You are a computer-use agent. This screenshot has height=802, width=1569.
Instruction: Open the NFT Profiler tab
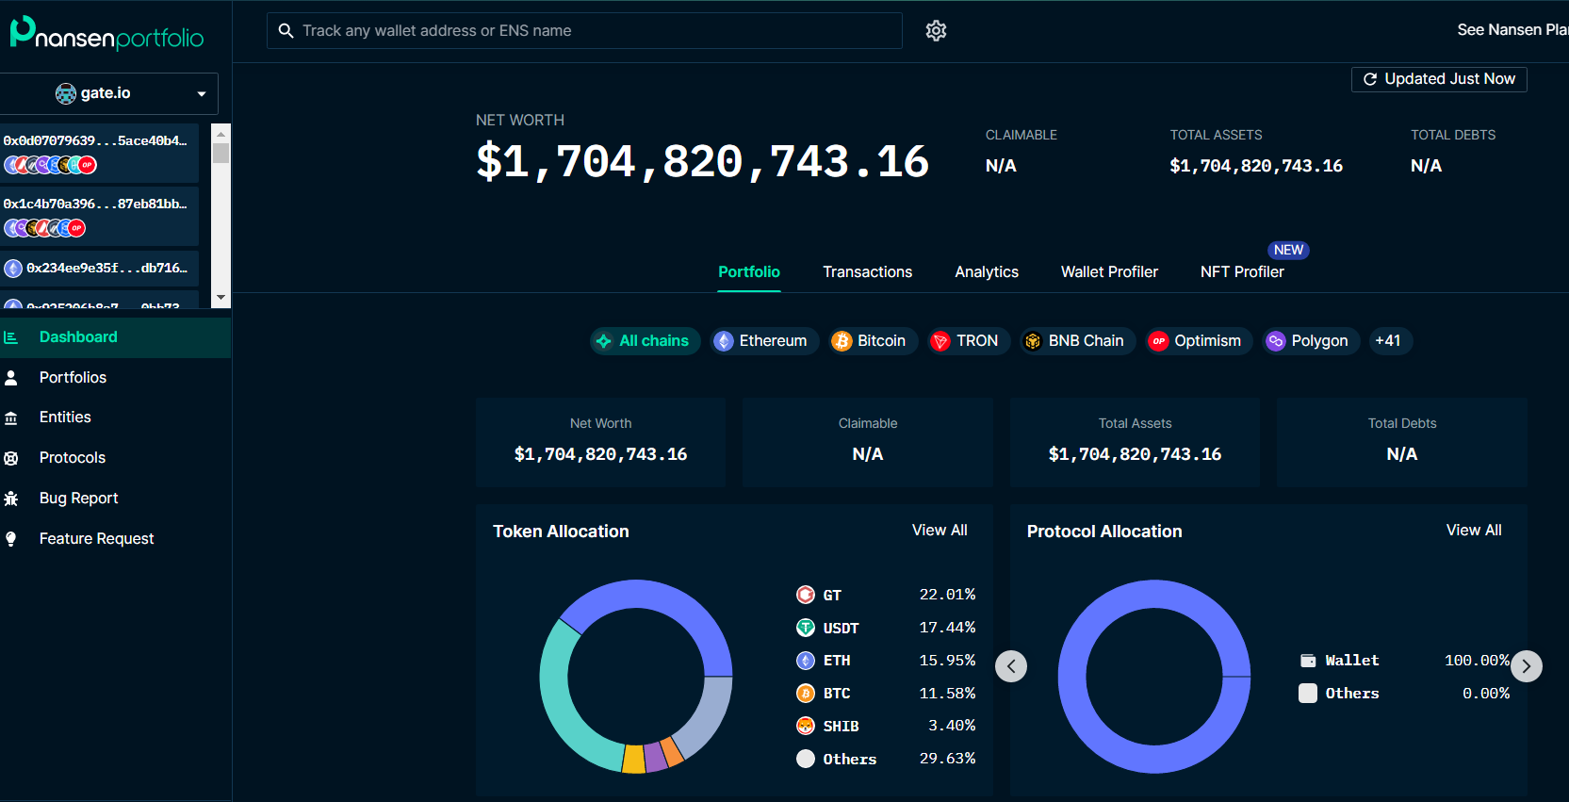click(x=1241, y=272)
